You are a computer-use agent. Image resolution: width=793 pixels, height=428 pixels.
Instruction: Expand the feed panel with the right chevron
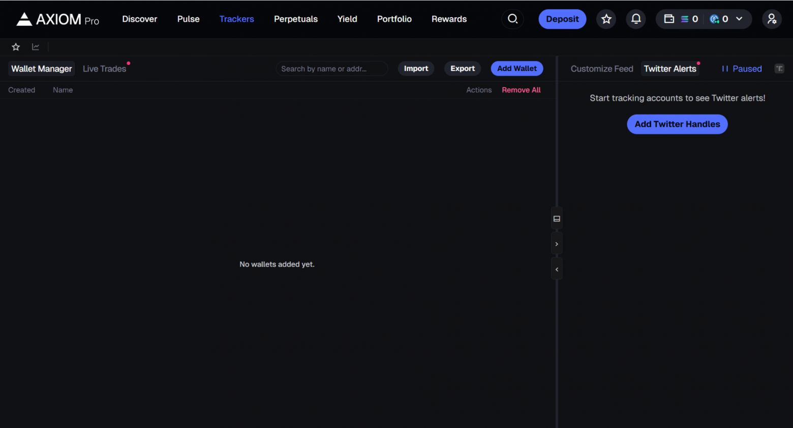click(556, 243)
